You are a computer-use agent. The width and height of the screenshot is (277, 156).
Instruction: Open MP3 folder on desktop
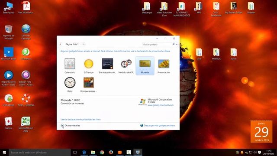tap(199, 8)
